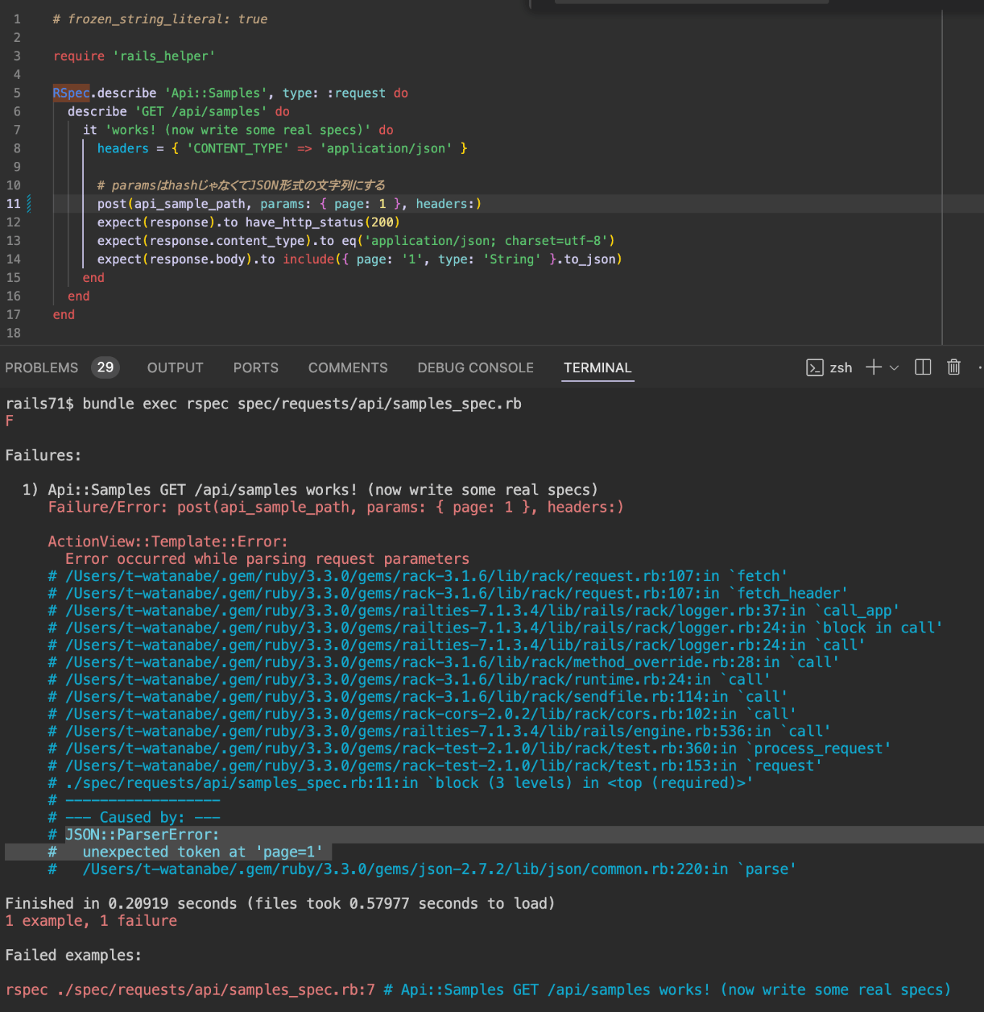Open rack/test.rb:360 `process_request' link
This screenshot has width=984, height=1012.
point(478,749)
